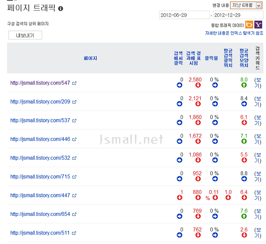
Task: Click (보기) keywords link in 547 row
Action: pyautogui.click(x=258, y=83)
